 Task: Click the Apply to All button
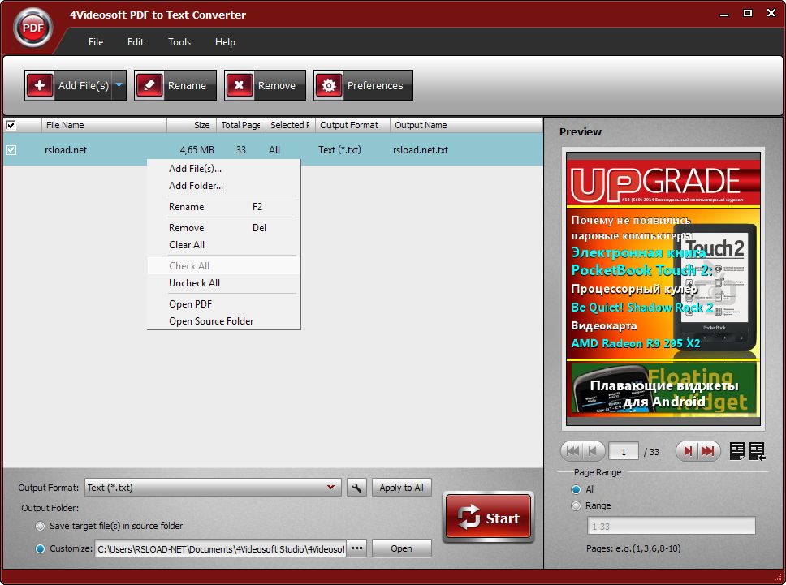(x=401, y=488)
